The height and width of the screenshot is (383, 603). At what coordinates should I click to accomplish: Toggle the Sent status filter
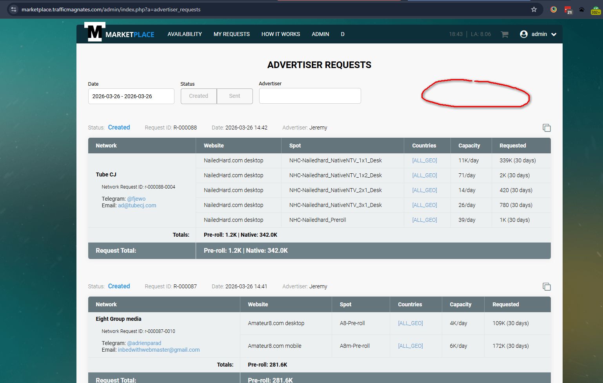click(x=234, y=96)
